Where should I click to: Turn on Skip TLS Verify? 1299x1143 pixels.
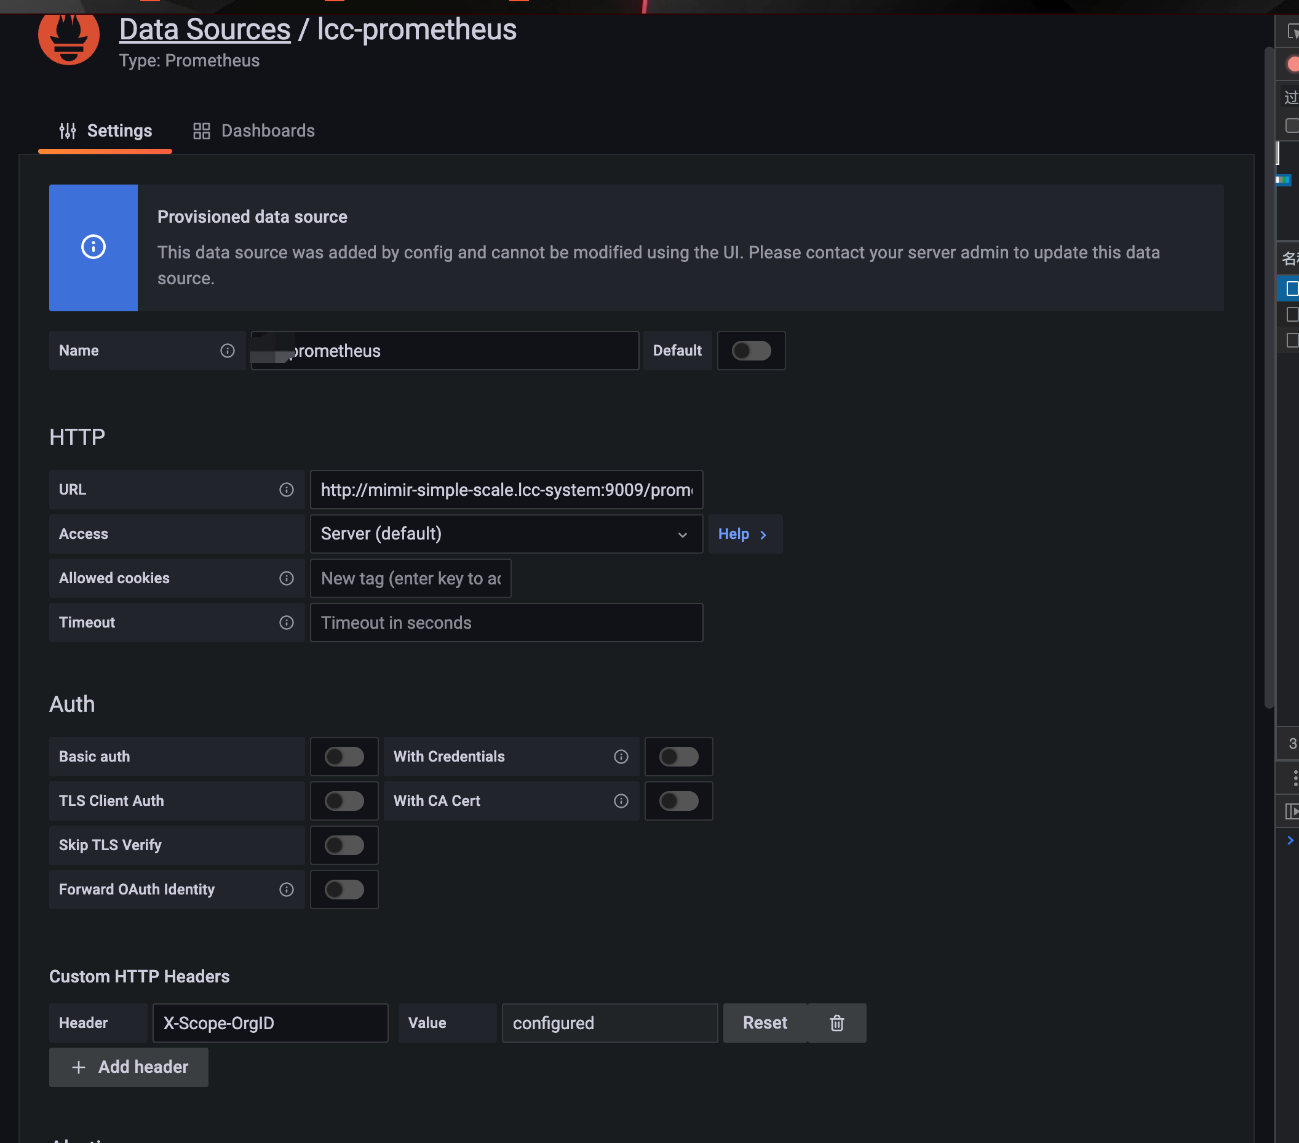tap(344, 845)
